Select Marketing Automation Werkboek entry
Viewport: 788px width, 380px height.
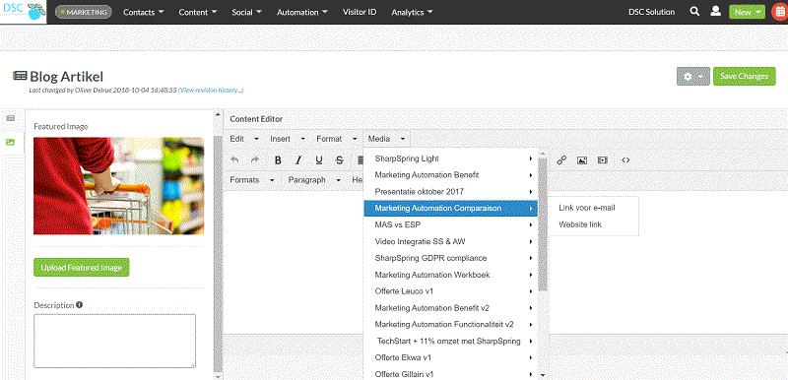451,275
